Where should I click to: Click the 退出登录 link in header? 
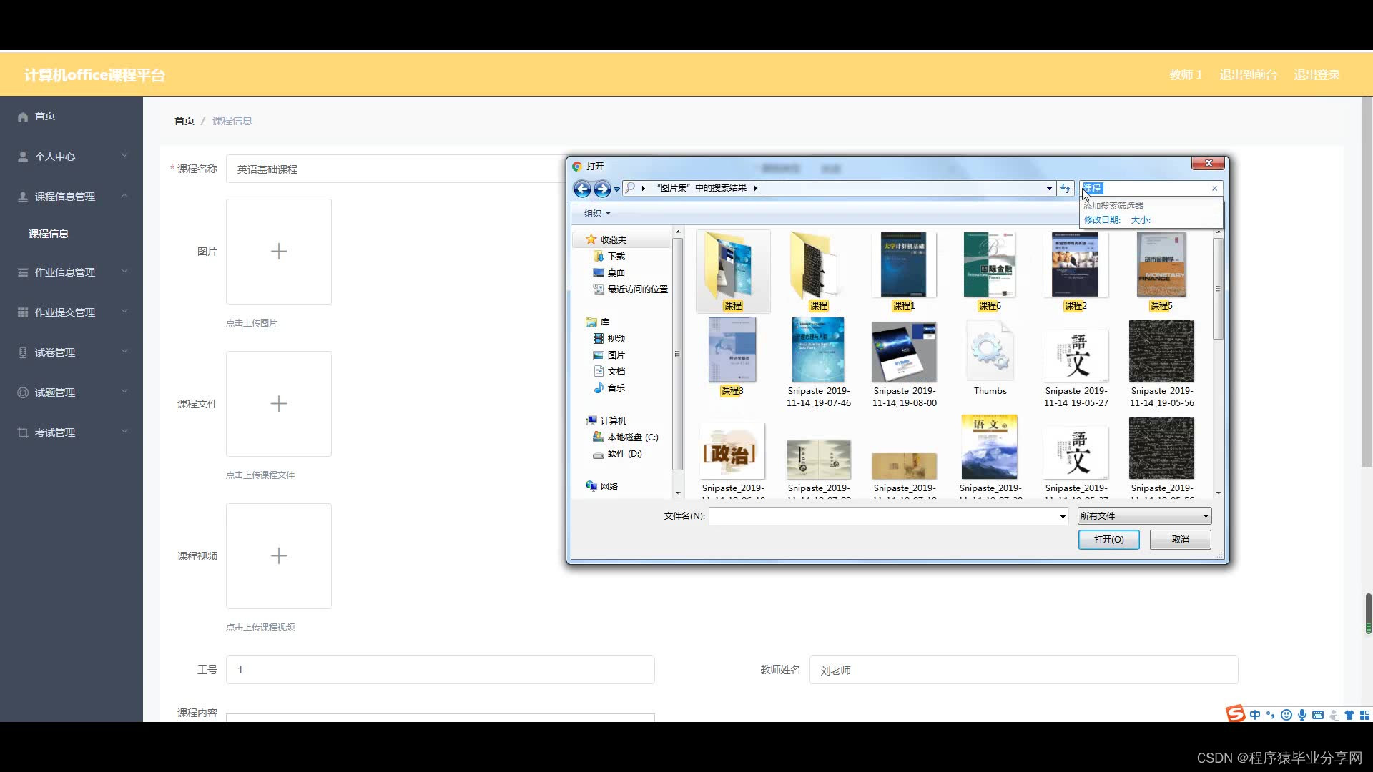click(1317, 75)
